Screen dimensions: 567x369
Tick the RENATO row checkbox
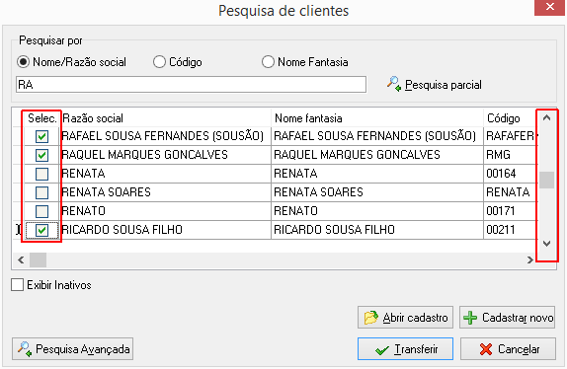coord(41,211)
